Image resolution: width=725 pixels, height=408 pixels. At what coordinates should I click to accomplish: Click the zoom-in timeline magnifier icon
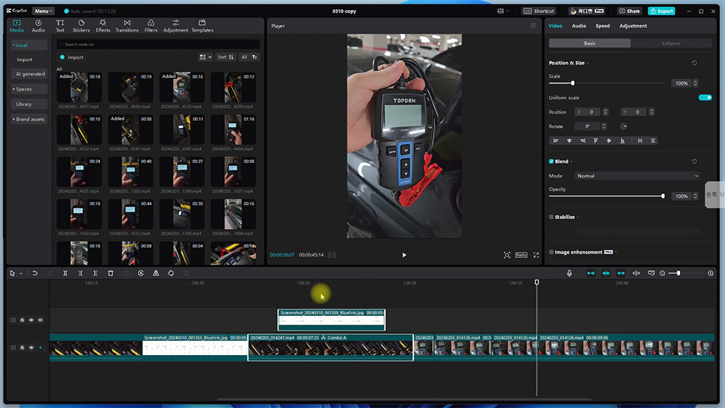pos(710,273)
